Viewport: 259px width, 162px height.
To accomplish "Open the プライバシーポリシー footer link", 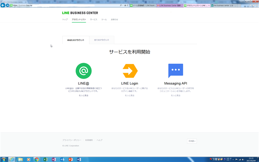I will tap(72, 140).
